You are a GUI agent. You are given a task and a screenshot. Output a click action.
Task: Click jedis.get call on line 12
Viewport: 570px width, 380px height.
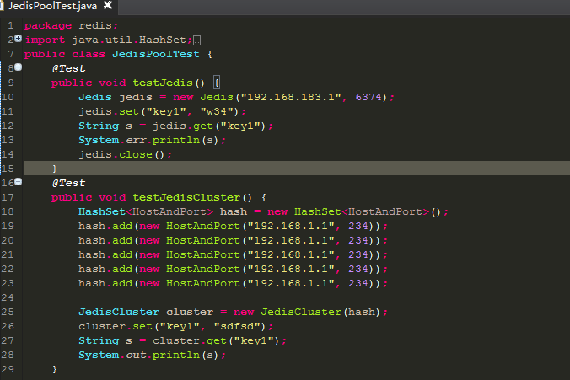[x=209, y=126]
